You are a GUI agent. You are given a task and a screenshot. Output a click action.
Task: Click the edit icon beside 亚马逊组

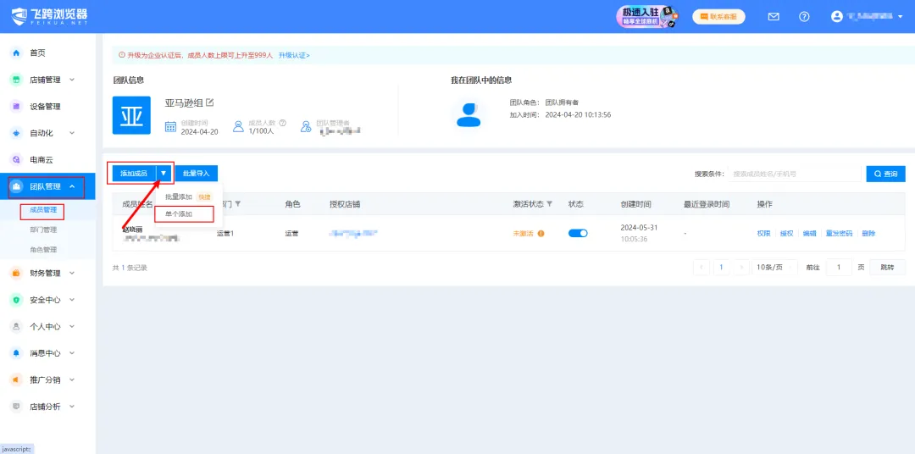(210, 102)
